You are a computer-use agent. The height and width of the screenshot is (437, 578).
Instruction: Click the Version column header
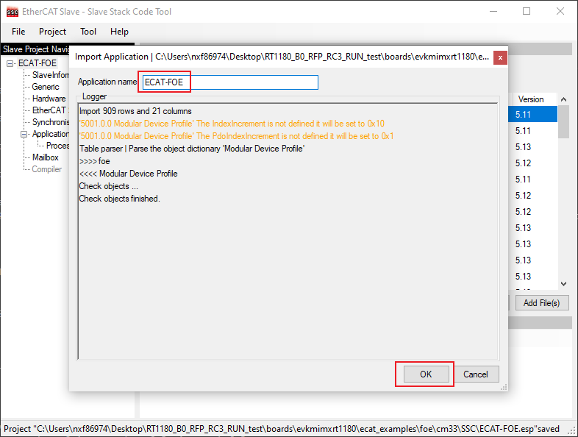(531, 99)
